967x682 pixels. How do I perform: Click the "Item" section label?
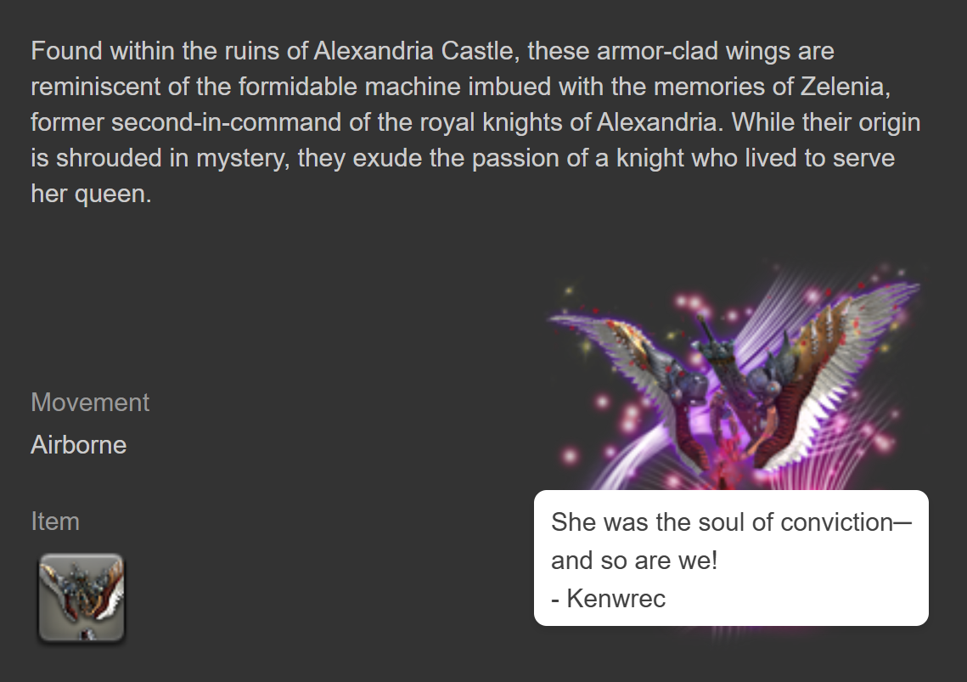(55, 521)
